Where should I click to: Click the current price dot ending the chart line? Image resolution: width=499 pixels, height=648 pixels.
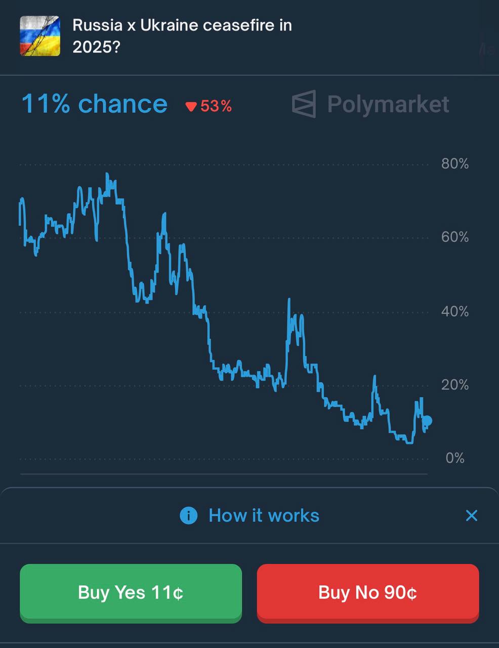pyautogui.click(x=427, y=420)
